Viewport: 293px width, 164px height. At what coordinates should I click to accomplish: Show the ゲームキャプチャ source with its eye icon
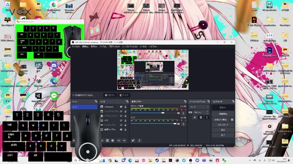[121, 125]
